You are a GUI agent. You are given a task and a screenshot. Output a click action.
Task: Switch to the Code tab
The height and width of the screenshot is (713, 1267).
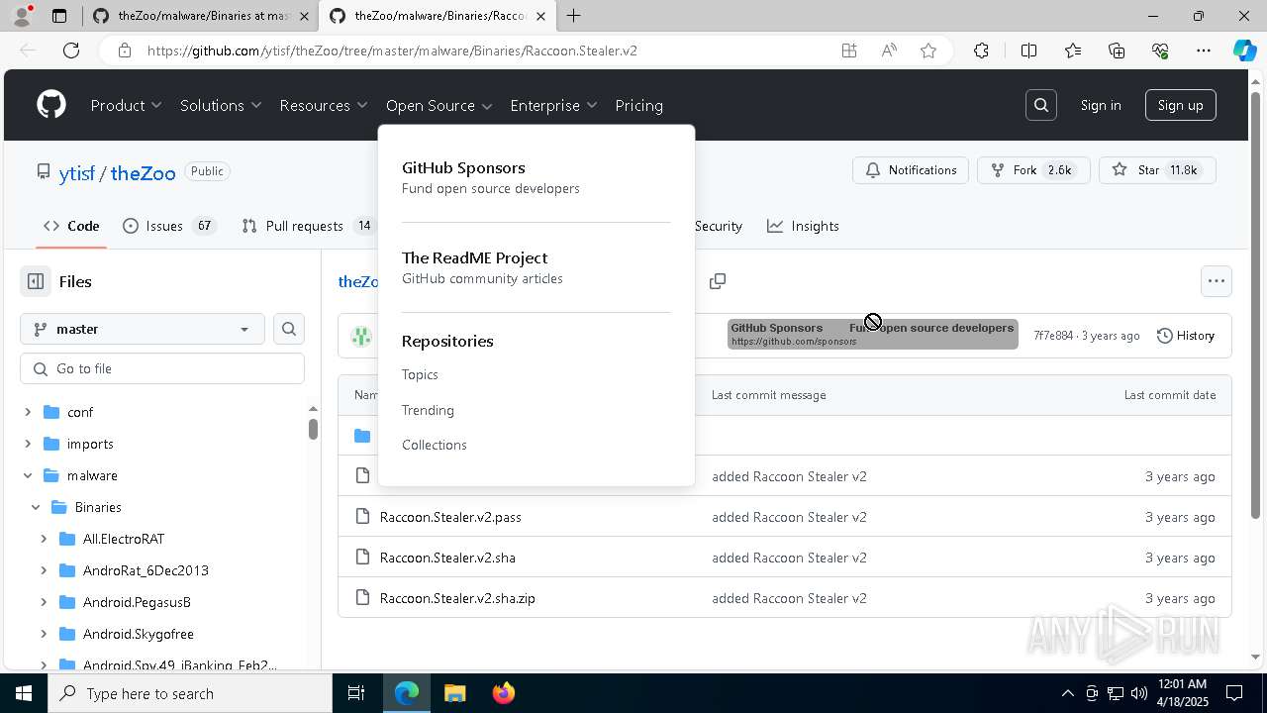(71, 226)
